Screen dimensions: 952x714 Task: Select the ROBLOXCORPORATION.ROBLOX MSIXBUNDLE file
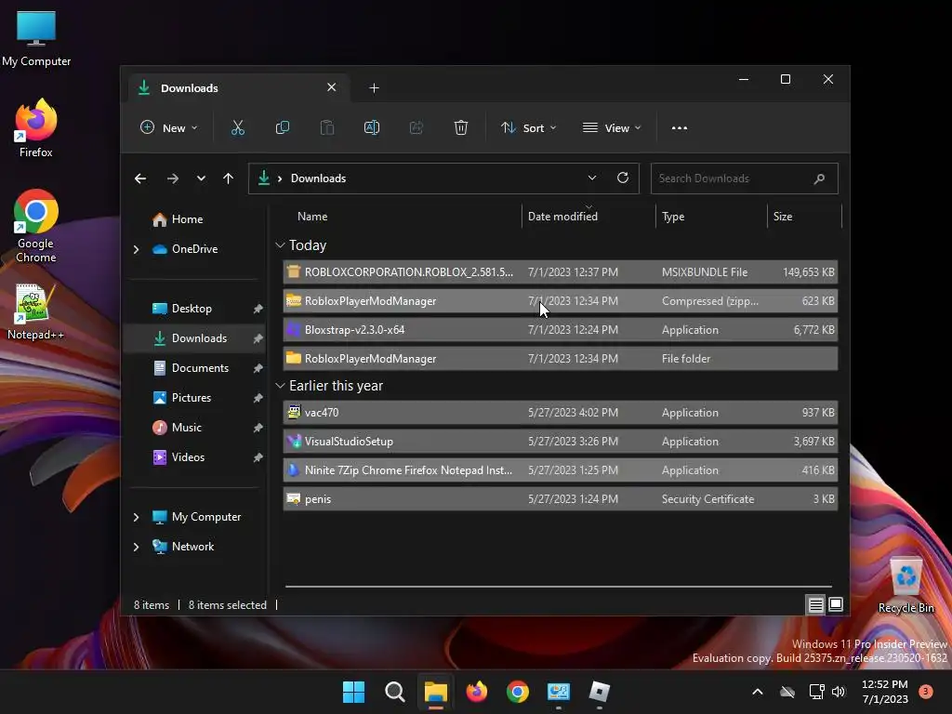pos(561,272)
